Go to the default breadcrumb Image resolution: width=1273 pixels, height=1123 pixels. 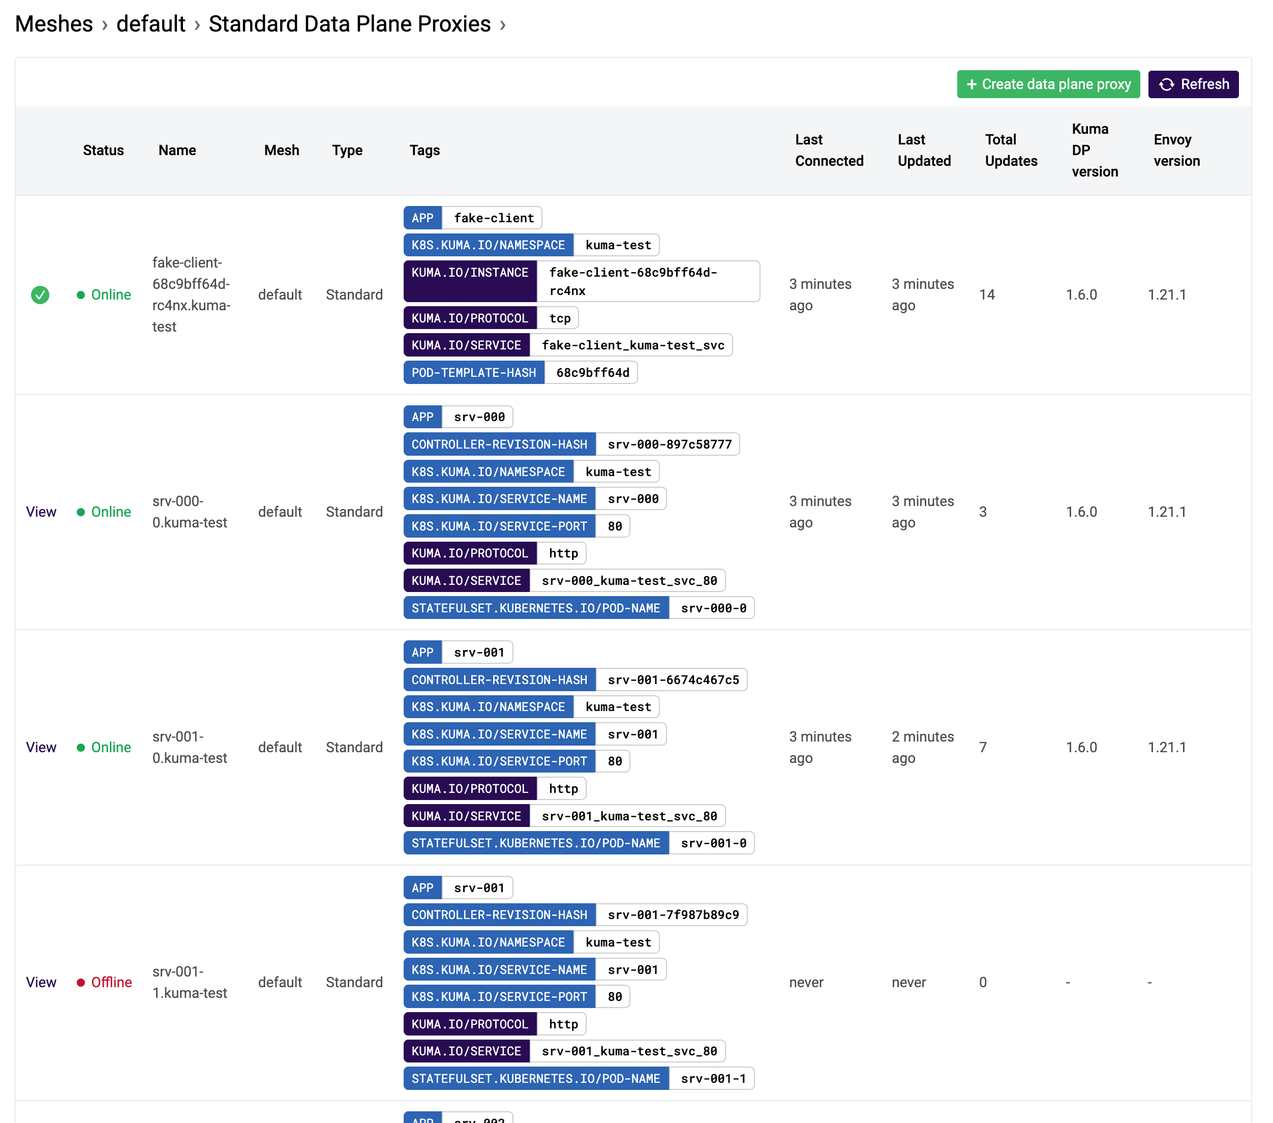tap(150, 24)
